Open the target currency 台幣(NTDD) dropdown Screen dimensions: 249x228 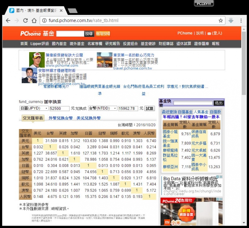(x=102, y=108)
